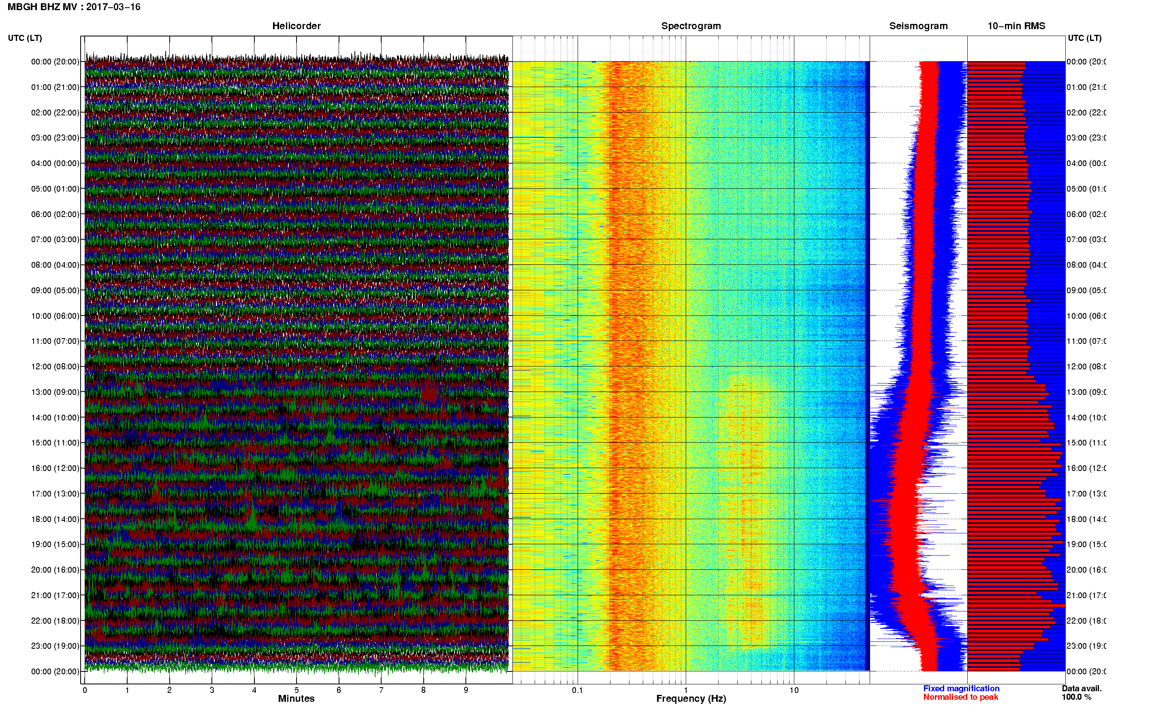Viewport: 1152px width, 720px height.
Task: Click the 'Data avail.' label
Action: tap(1082, 688)
